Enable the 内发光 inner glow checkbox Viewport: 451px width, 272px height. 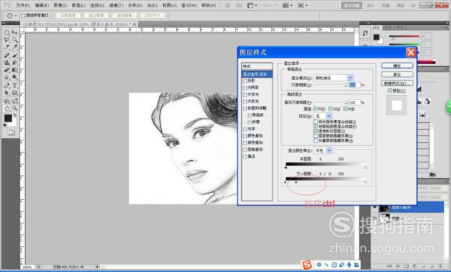pyautogui.click(x=245, y=102)
